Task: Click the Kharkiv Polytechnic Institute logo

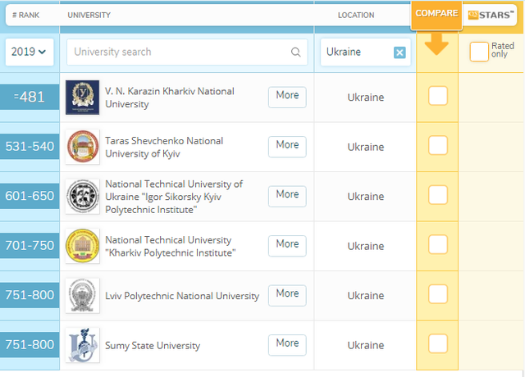Action: (82, 246)
